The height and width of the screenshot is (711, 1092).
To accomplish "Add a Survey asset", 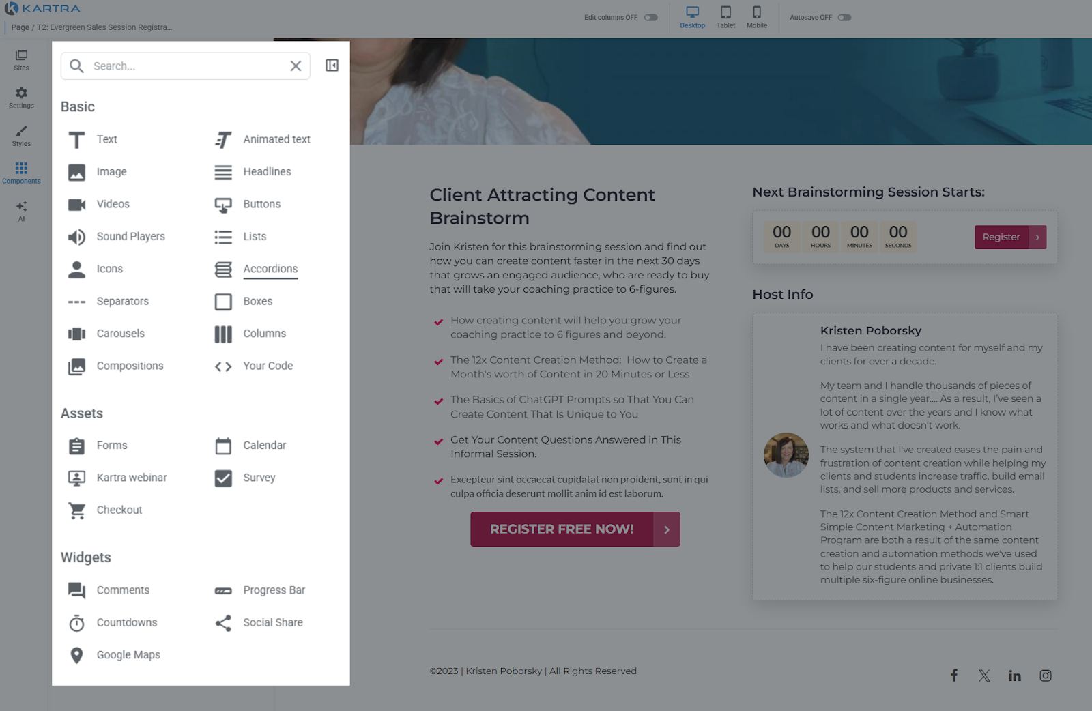I will pos(245,478).
